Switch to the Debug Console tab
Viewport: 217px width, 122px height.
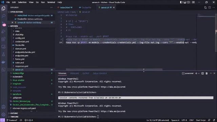coord(100,74)
